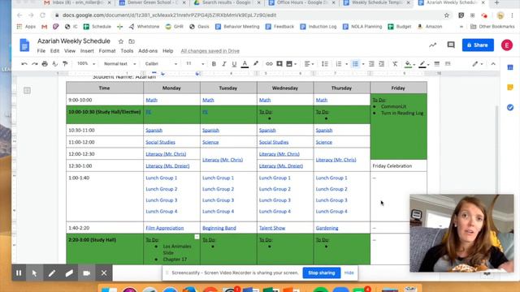Apply italic formatting
The width and height of the screenshot is (520, 292).
point(224,64)
